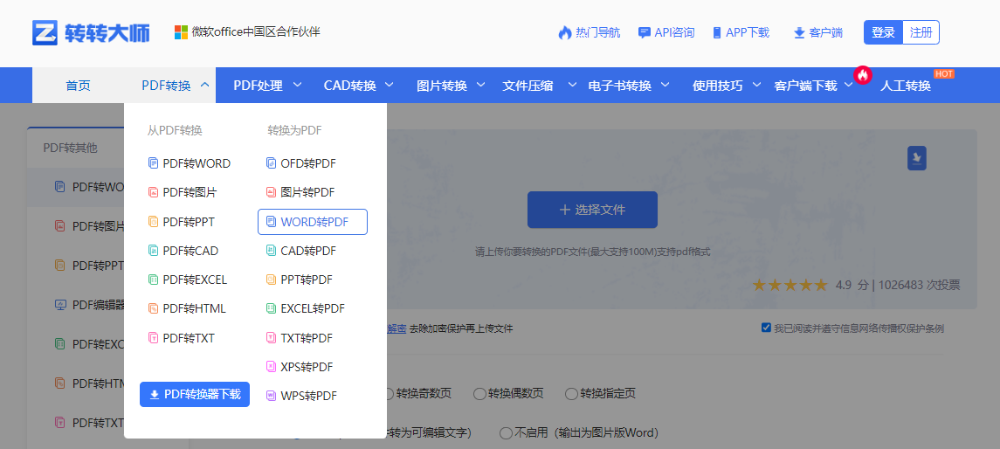Click the API咨询 chat bubble icon
1000x449 pixels.
645,33
